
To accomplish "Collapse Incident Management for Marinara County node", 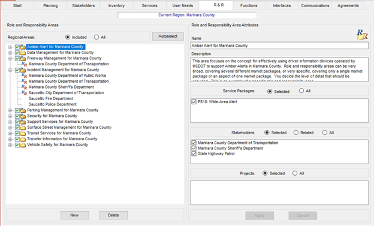I will pos(10,70).
